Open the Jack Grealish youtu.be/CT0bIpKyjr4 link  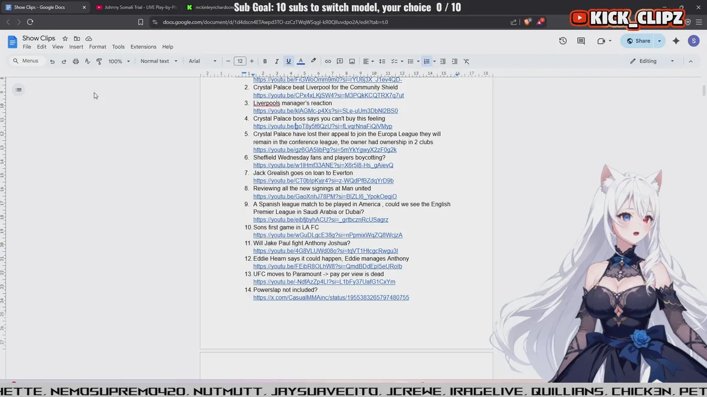coord(323,181)
